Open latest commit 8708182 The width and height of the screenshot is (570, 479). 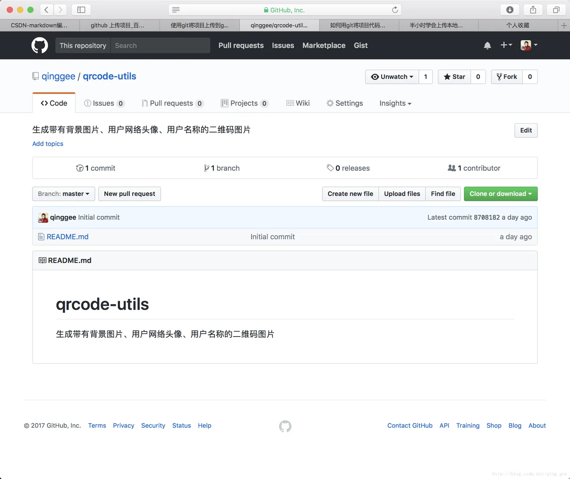point(487,217)
